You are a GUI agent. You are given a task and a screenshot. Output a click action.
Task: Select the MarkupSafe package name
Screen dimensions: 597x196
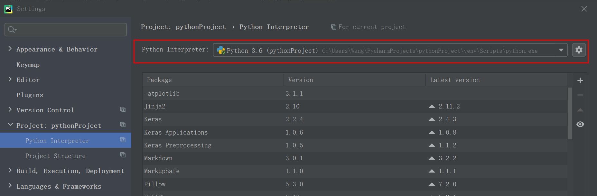[x=162, y=171]
